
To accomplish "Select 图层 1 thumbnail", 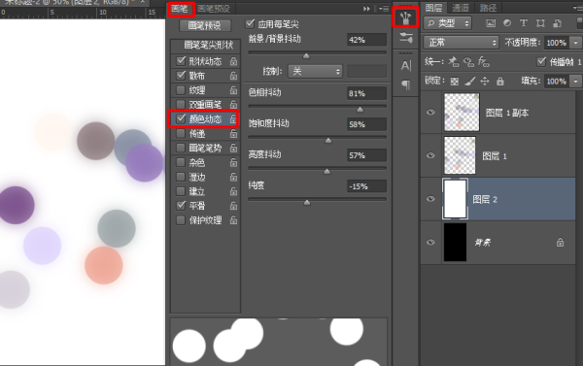I will tap(460, 155).
